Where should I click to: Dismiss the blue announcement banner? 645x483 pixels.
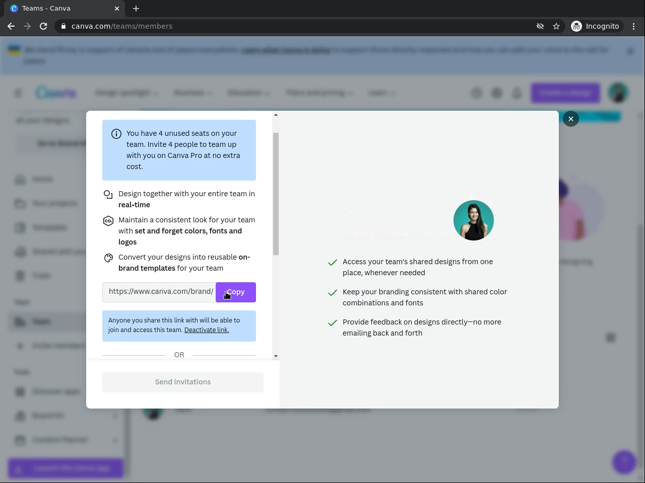630,51
